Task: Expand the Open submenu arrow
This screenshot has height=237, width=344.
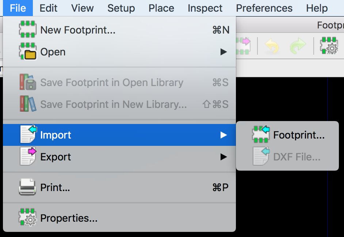Action: (x=223, y=52)
